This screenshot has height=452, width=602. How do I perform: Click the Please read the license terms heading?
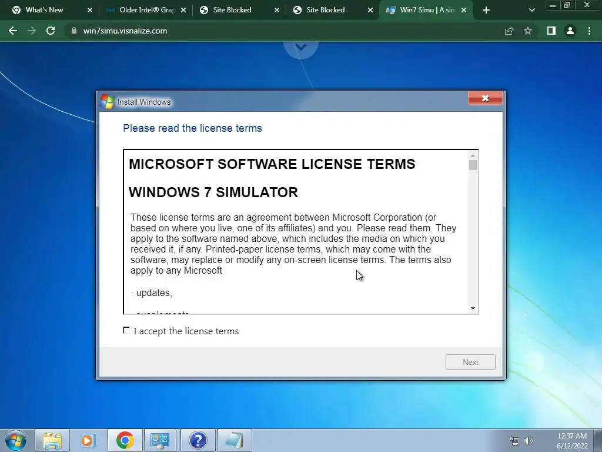point(192,128)
